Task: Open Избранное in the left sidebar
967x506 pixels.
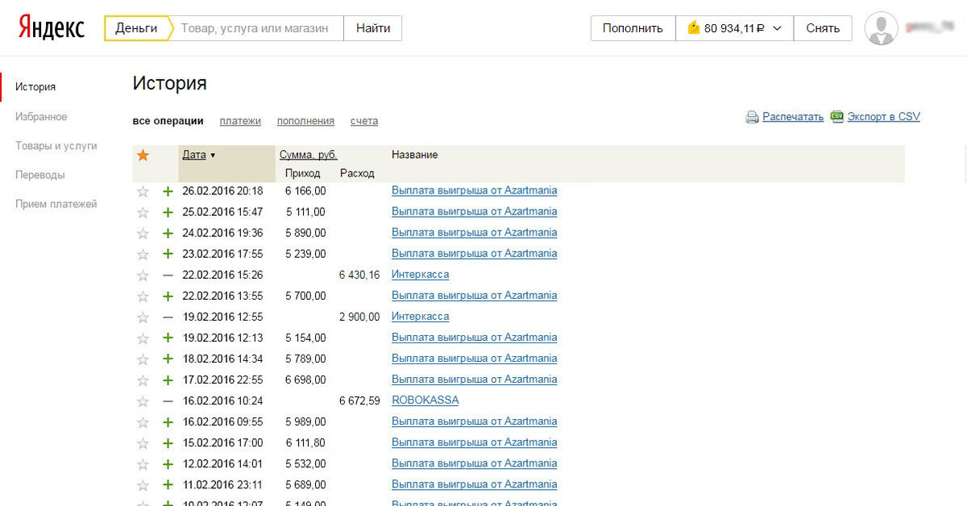Action: pos(41,117)
